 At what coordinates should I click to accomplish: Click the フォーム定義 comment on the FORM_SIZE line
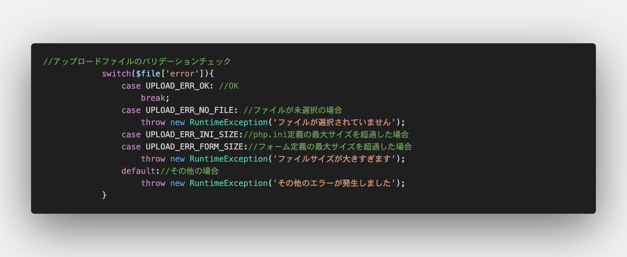330,147
